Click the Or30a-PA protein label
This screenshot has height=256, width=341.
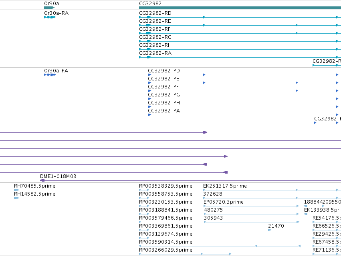point(56,70)
